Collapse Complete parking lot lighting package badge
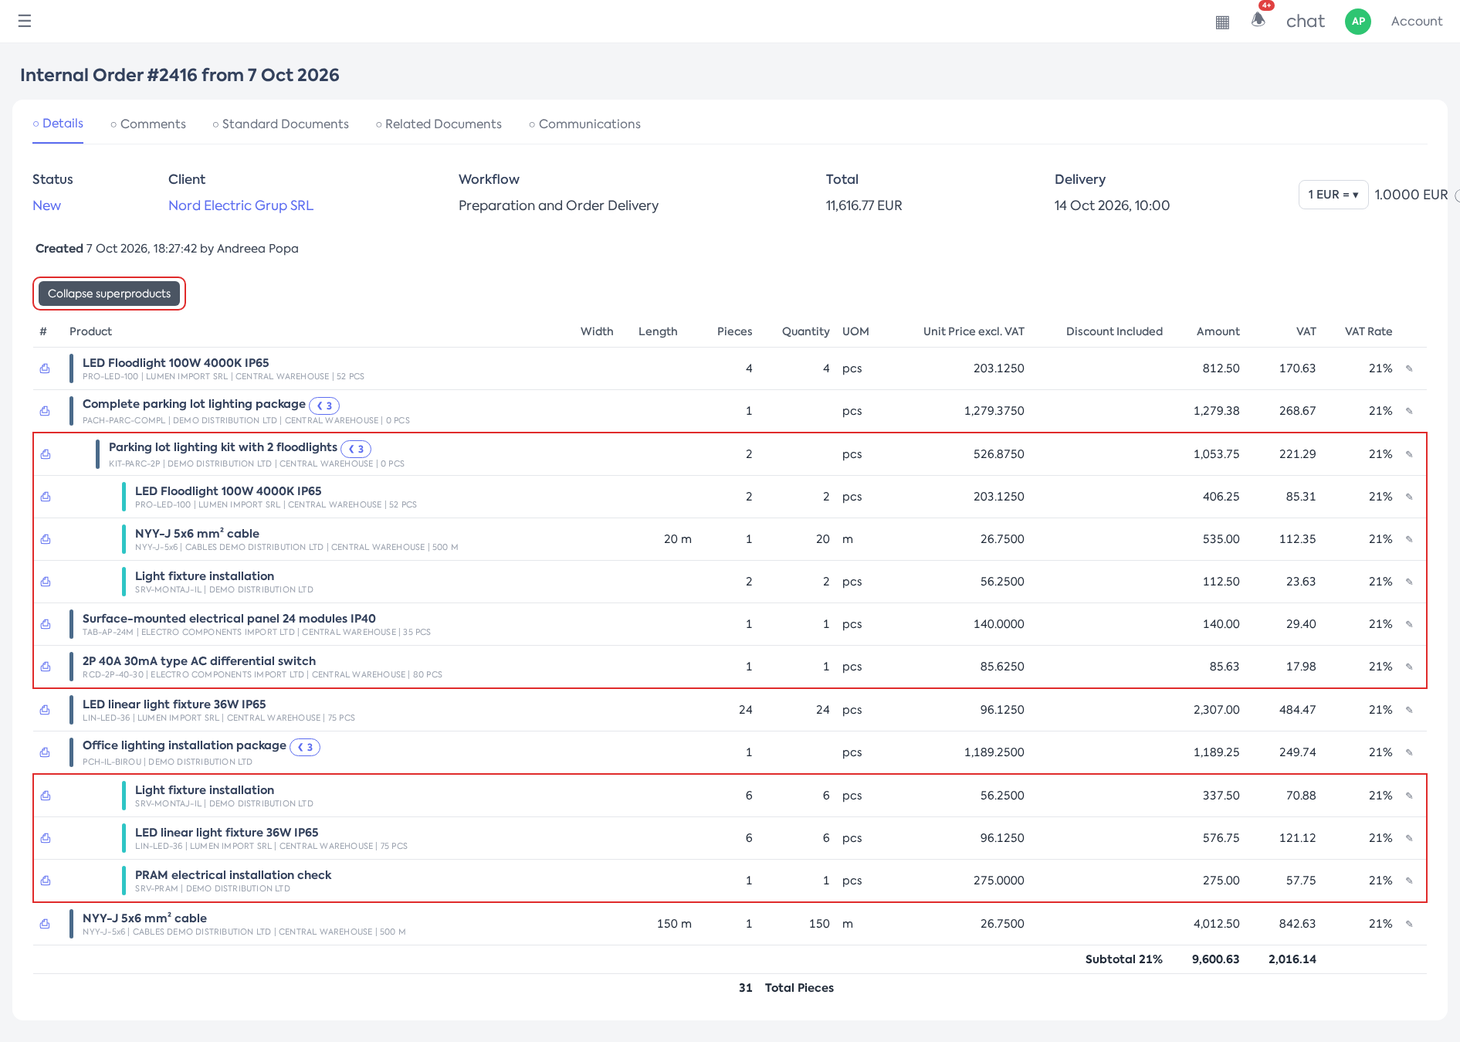1460x1042 pixels. [324, 406]
